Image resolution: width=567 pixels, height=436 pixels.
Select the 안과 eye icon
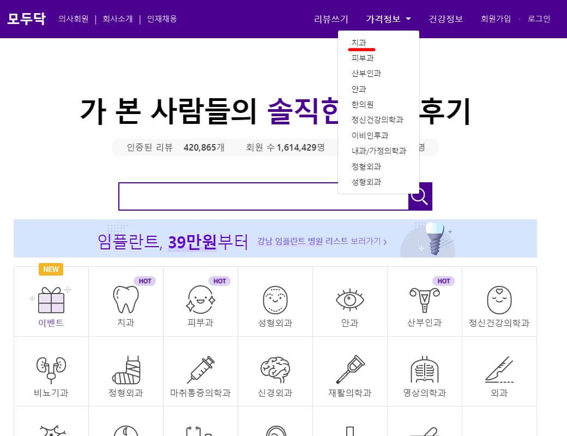point(350,299)
